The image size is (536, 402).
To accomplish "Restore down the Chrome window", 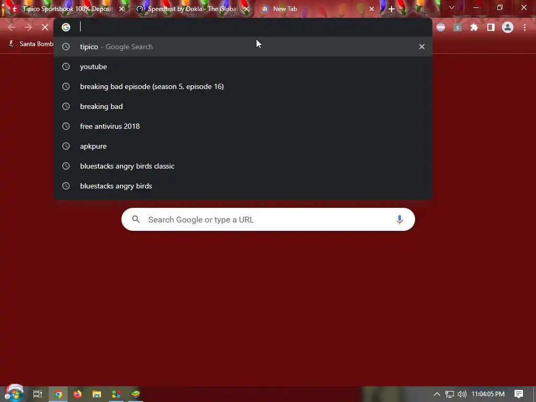I will pyautogui.click(x=500, y=7).
